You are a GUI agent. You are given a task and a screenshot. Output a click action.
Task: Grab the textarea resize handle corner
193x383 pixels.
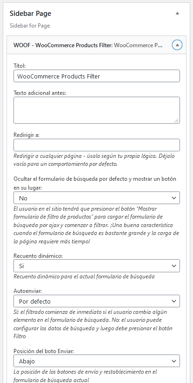pos(177,121)
